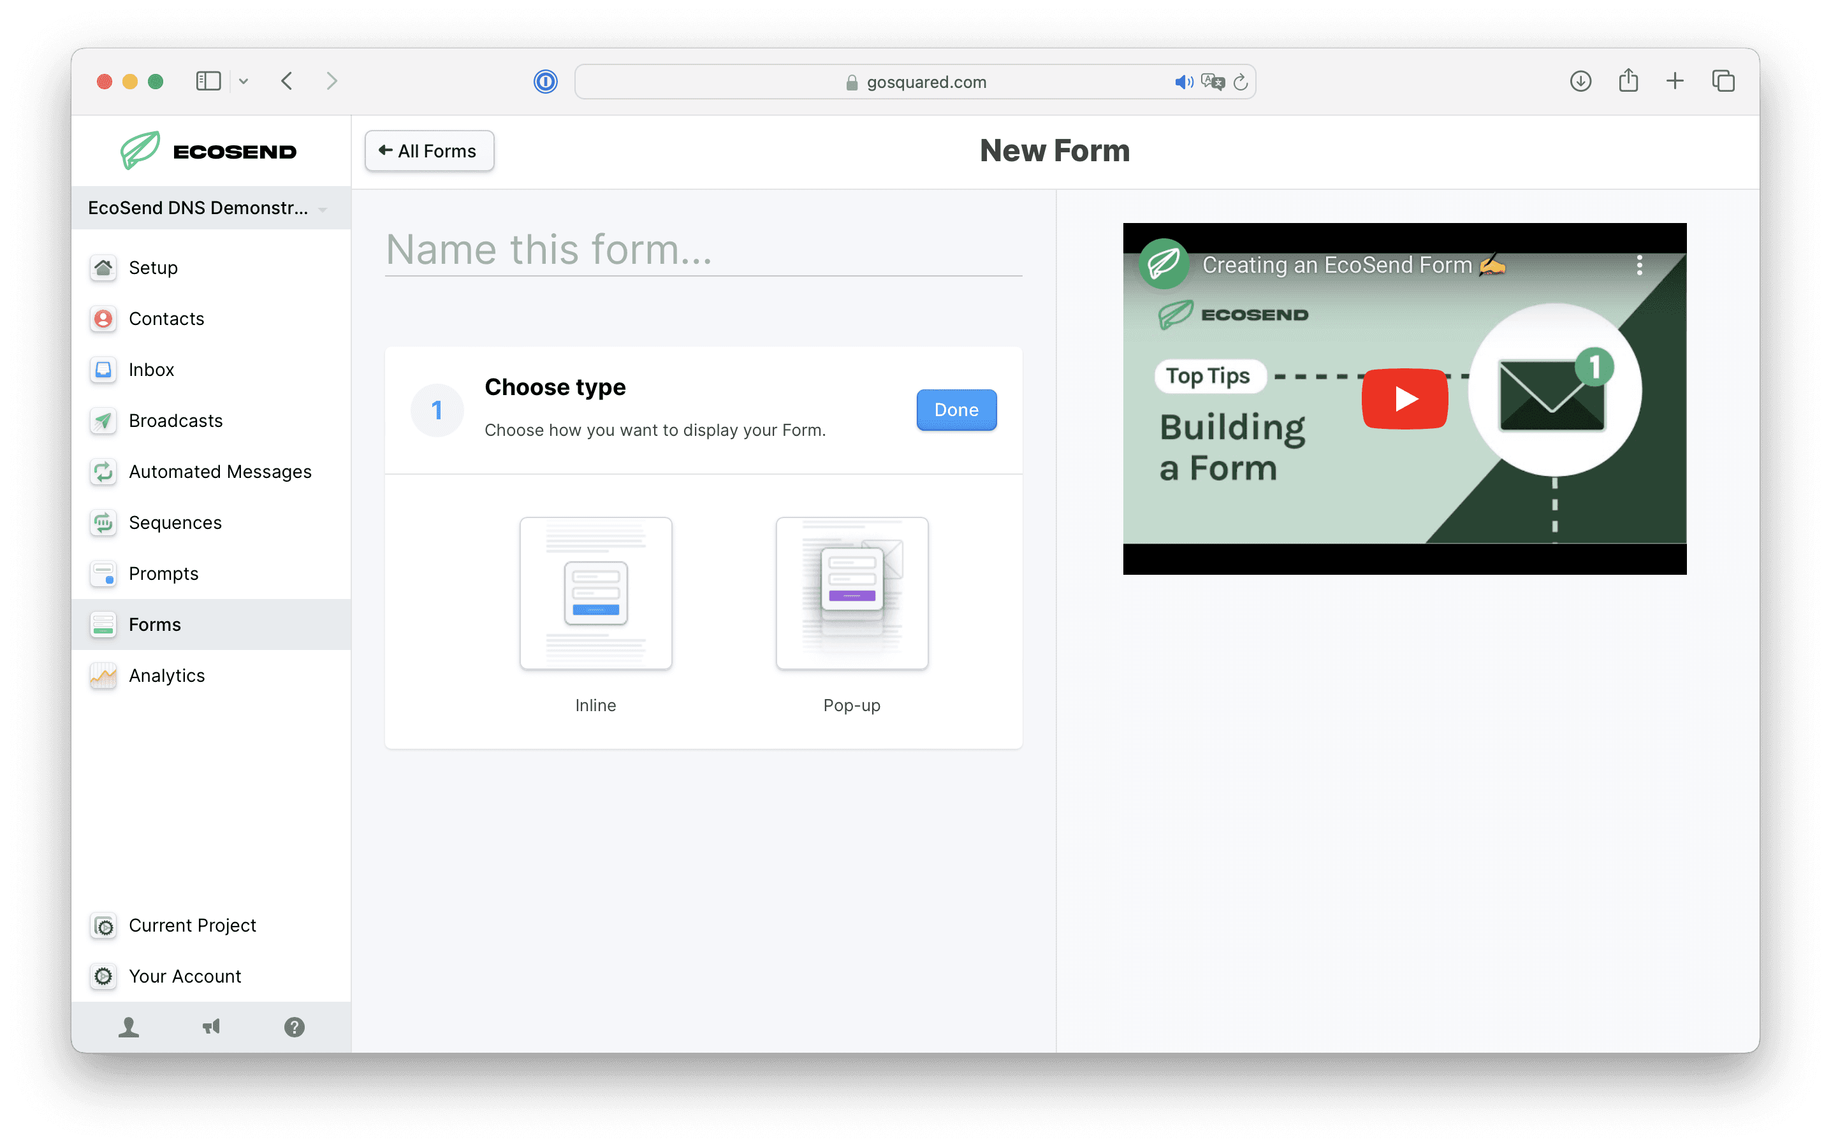Click the Choose type heading
This screenshot has width=1831, height=1147.
coord(555,387)
